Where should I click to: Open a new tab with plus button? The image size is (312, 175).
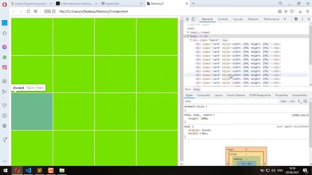point(194,3)
